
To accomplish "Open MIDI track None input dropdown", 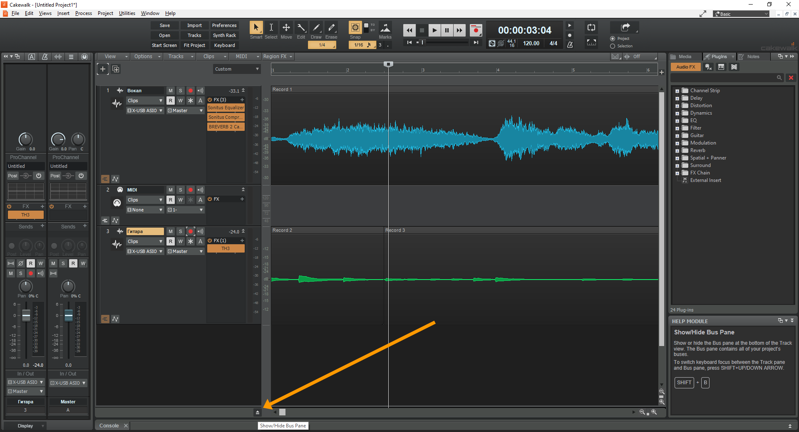I will [145, 210].
